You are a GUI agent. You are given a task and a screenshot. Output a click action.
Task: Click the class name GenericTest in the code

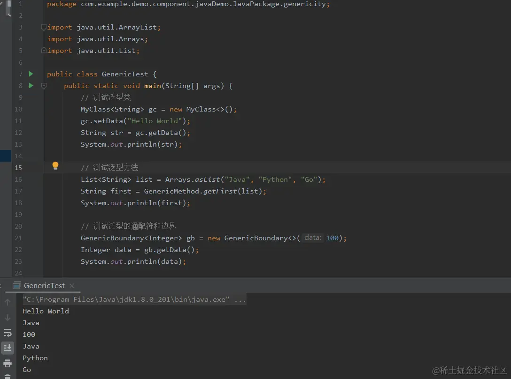pos(125,74)
